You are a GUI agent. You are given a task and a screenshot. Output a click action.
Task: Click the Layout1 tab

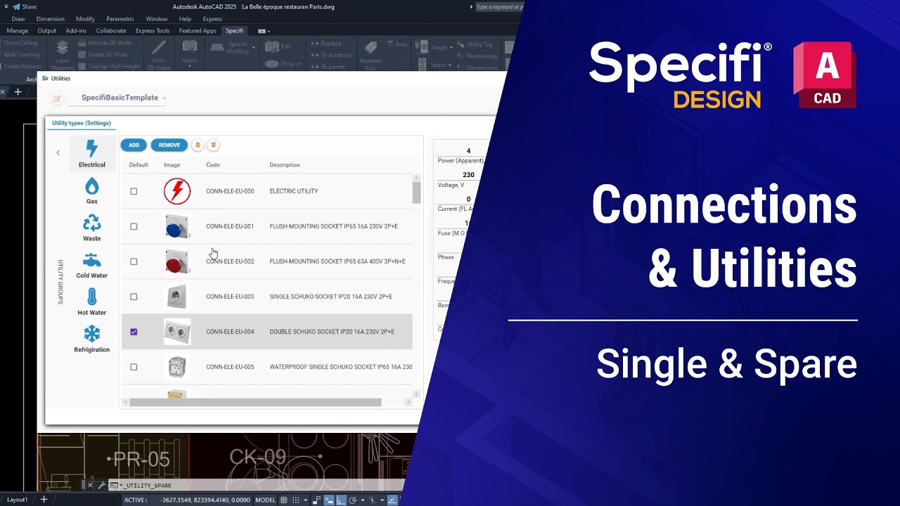17,500
